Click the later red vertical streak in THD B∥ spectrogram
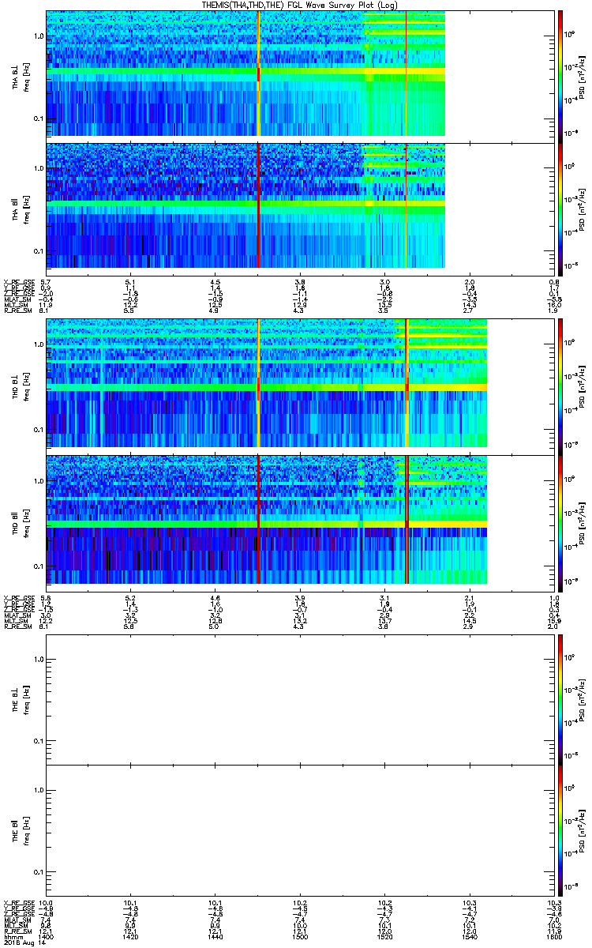The image size is (592, 948). [407, 519]
